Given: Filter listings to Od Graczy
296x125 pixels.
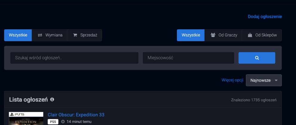Looking at the screenshot, I should [223, 35].
